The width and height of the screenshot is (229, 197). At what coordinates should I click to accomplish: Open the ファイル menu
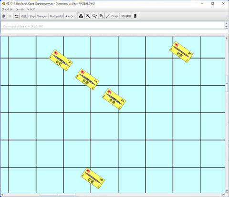click(7, 9)
